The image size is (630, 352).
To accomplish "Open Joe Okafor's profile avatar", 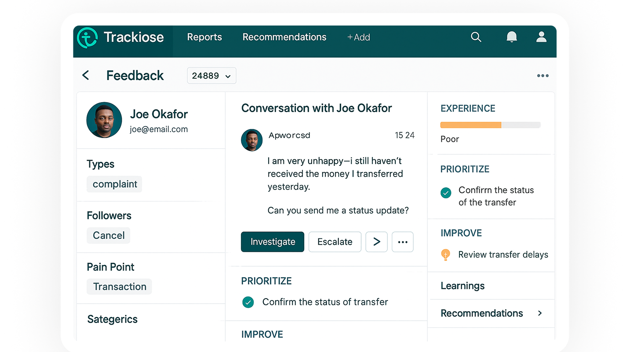I will pyautogui.click(x=104, y=120).
